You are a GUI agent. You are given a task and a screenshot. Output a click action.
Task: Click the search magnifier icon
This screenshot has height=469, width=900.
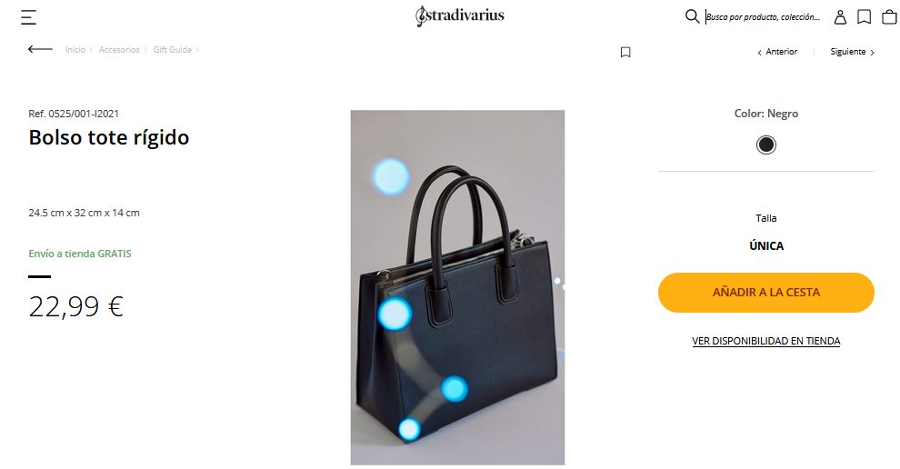(x=692, y=16)
